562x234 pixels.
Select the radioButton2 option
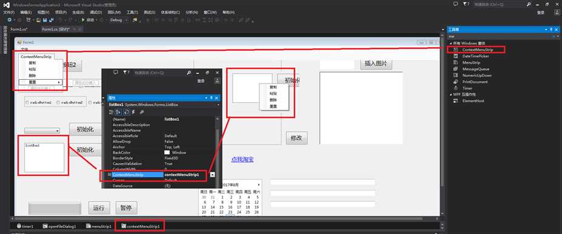pyautogui.click(x=70, y=103)
